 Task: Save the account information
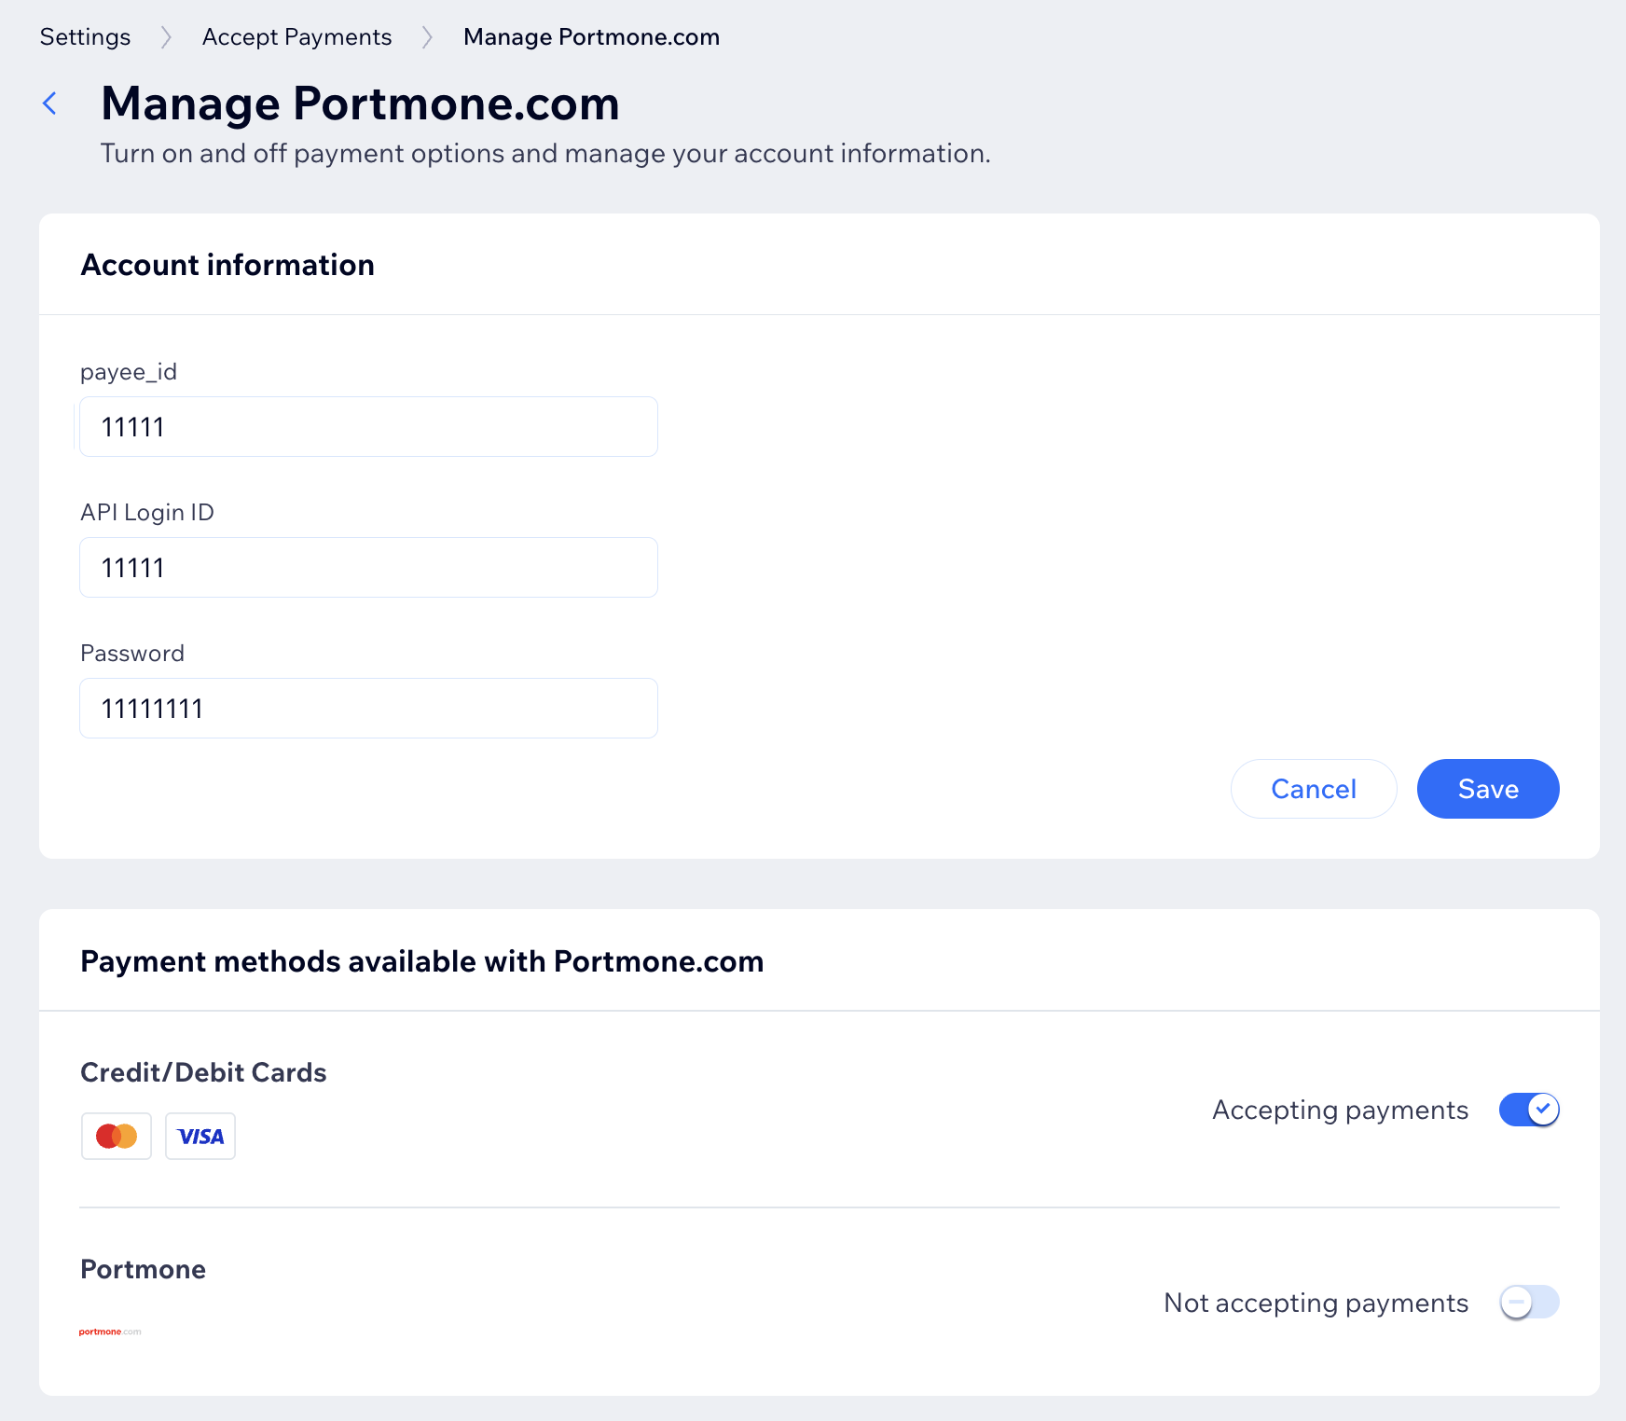pos(1487,789)
